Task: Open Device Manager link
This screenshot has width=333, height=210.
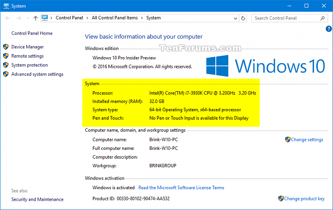Action: pos(28,47)
